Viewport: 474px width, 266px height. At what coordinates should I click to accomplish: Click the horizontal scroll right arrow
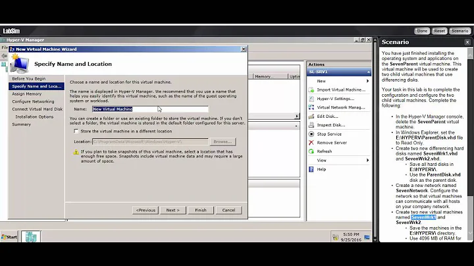click(x=296, y=116)
